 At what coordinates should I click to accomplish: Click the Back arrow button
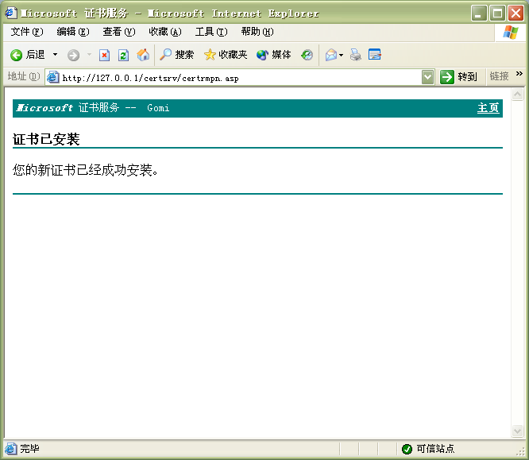point(27,55)
